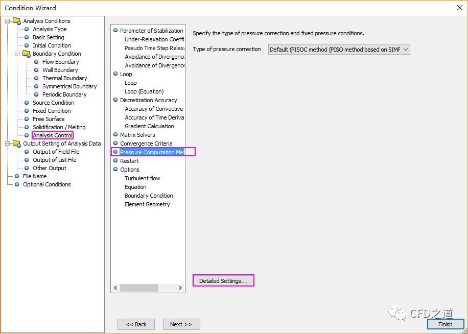The height and width of the screenshot is (334, 468).
Task: Select Analysis Control in the tree
Action: [53, 135]
